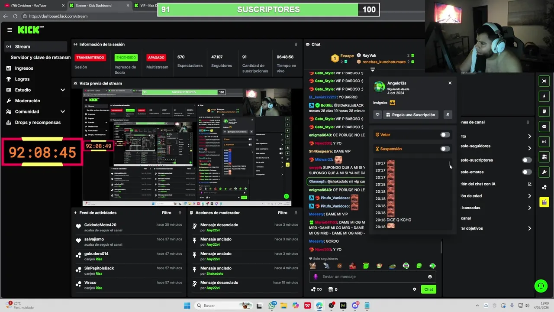
Task: Click the stream preview thumbnail
Action: (x=187, y=147)
